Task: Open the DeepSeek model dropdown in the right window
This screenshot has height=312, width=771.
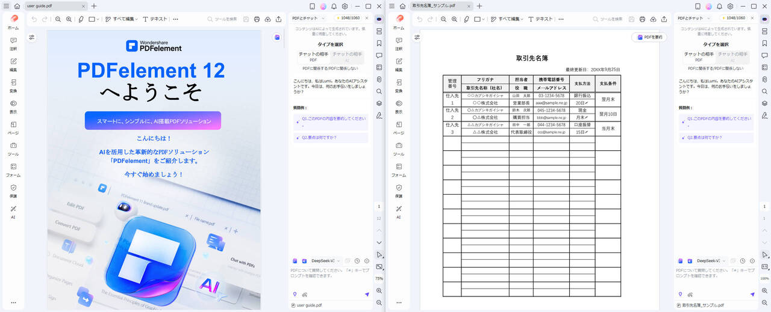Action: pyautogui.click(x=710, y=261)
